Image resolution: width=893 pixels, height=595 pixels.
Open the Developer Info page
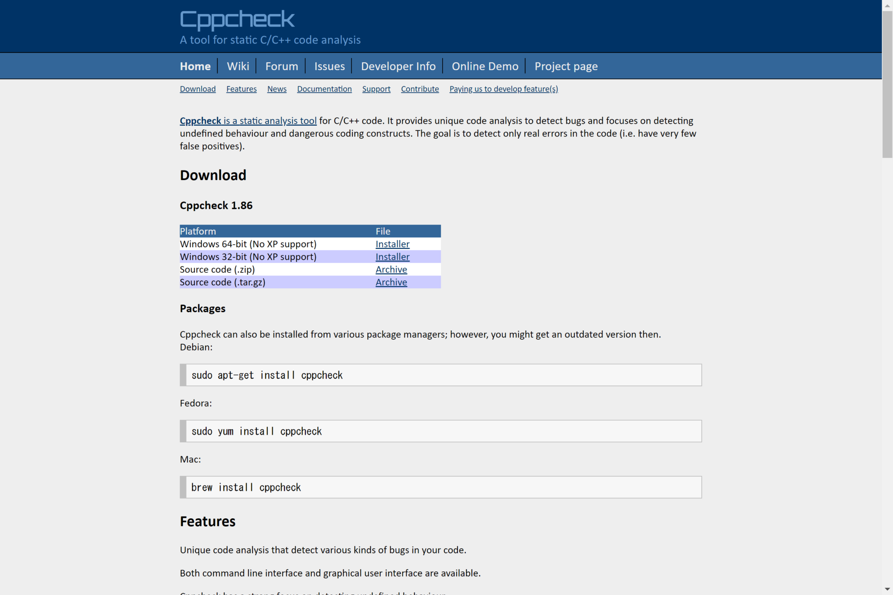pos(398,66)
